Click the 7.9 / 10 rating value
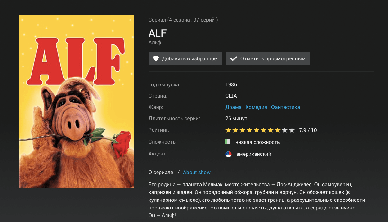388x222 pixels. click(308, 130)
